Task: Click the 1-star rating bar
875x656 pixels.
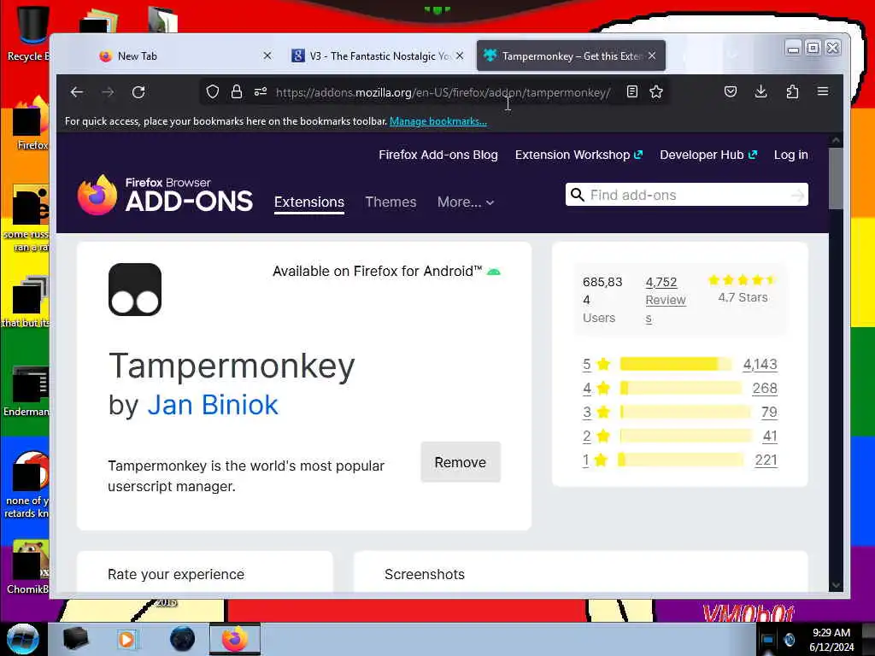Action: tap(681, 460)
